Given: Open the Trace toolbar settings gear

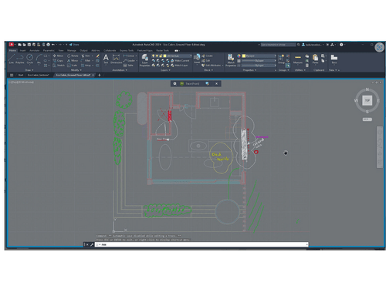Looking at the screenshot, I should click(x=174, y=84).
